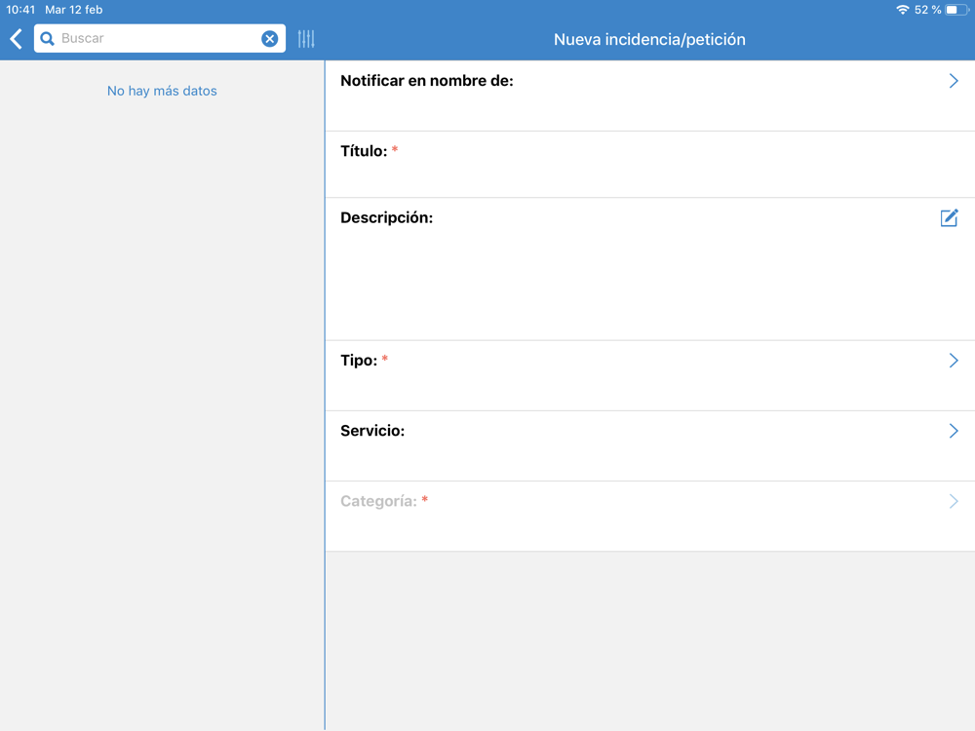Viewport: 975px width, 731px height.
Task: Expand the Tipo chevron
Action: point(954,361)
